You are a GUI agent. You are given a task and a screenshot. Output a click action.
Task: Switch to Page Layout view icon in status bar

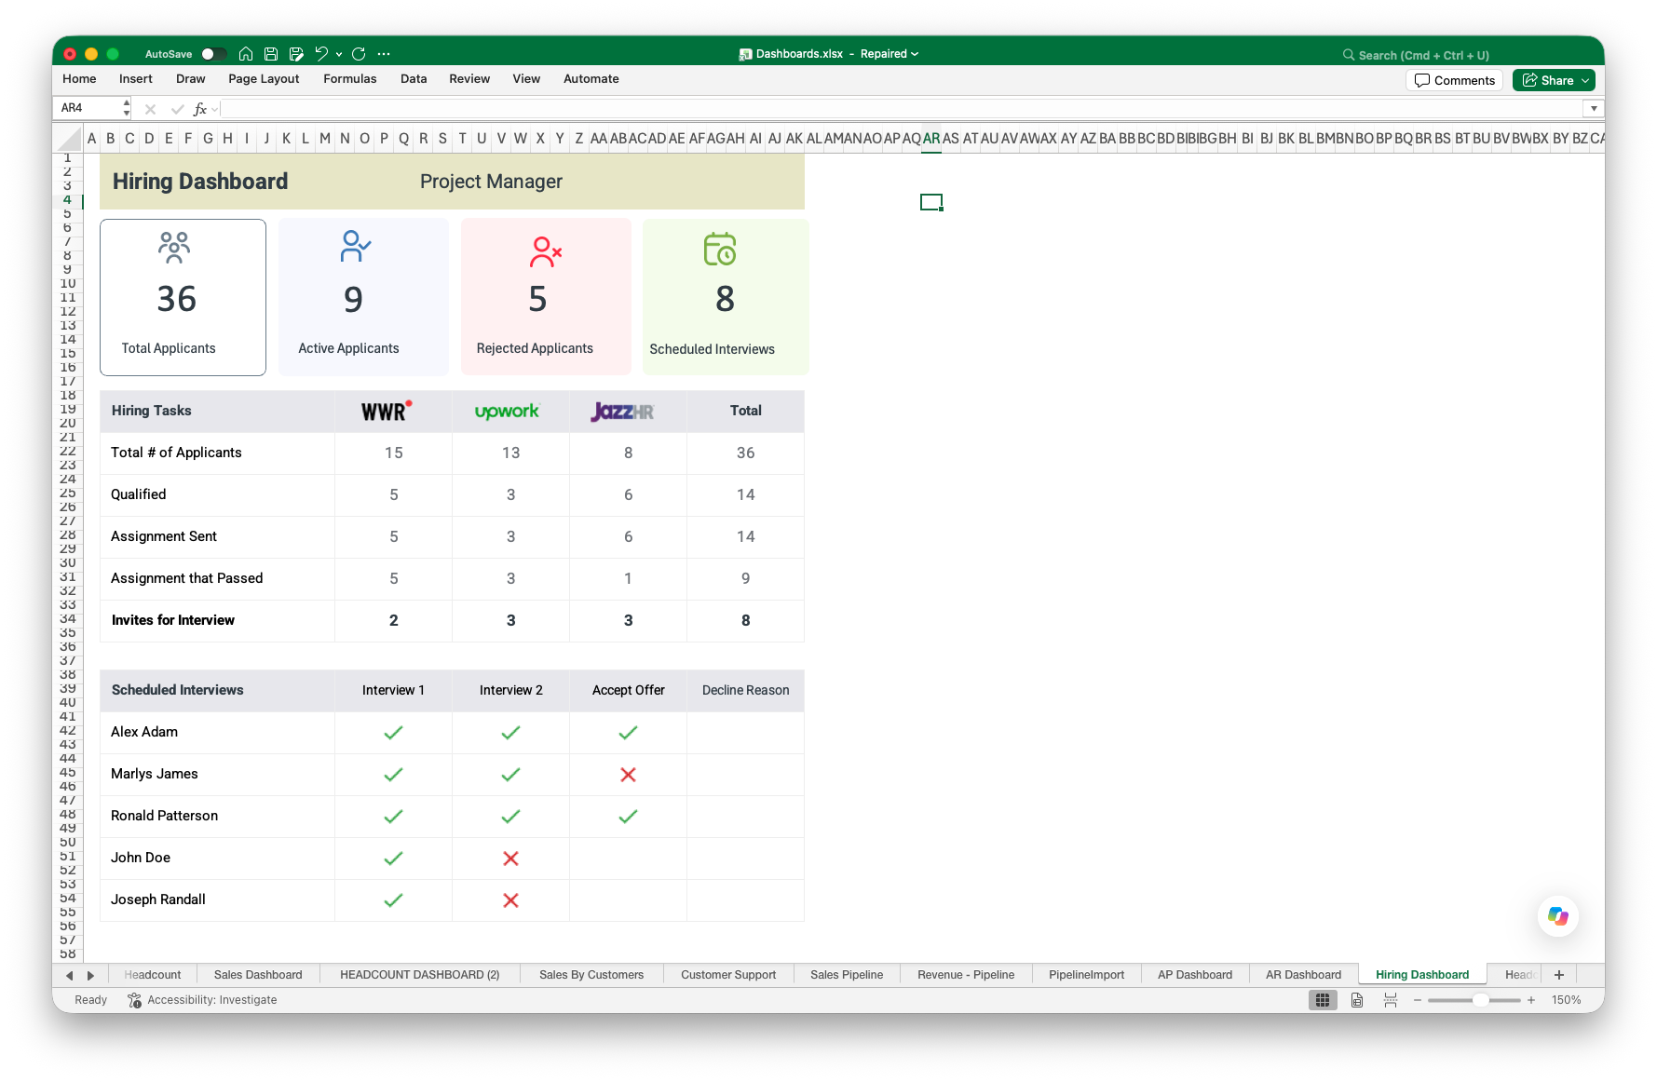1357,1000
